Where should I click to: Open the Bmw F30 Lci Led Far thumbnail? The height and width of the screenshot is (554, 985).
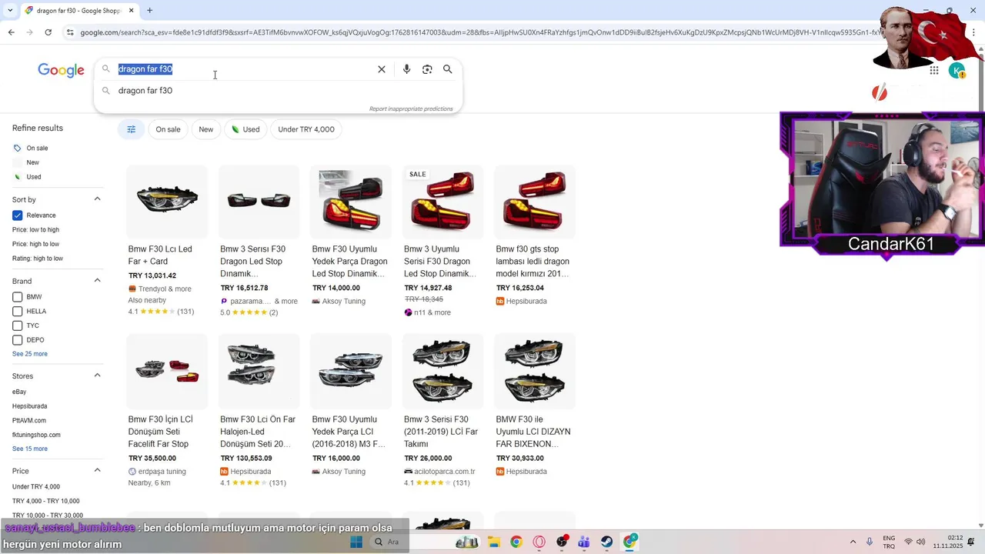coord(167,201)
